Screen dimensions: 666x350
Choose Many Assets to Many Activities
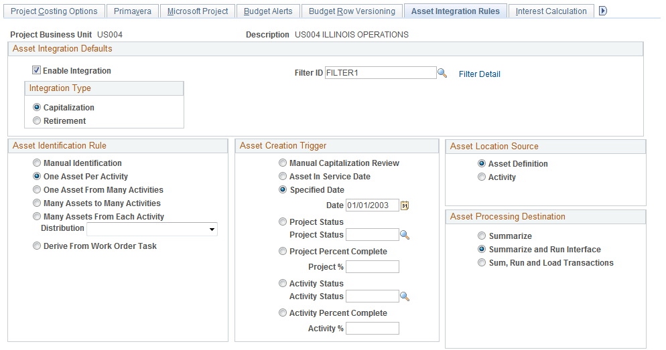click(x=37, y=203)
